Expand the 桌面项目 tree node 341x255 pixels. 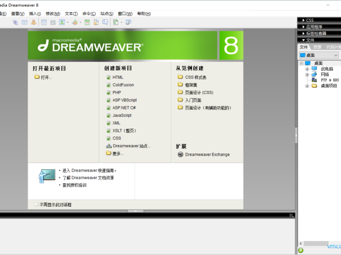point(307,86)
